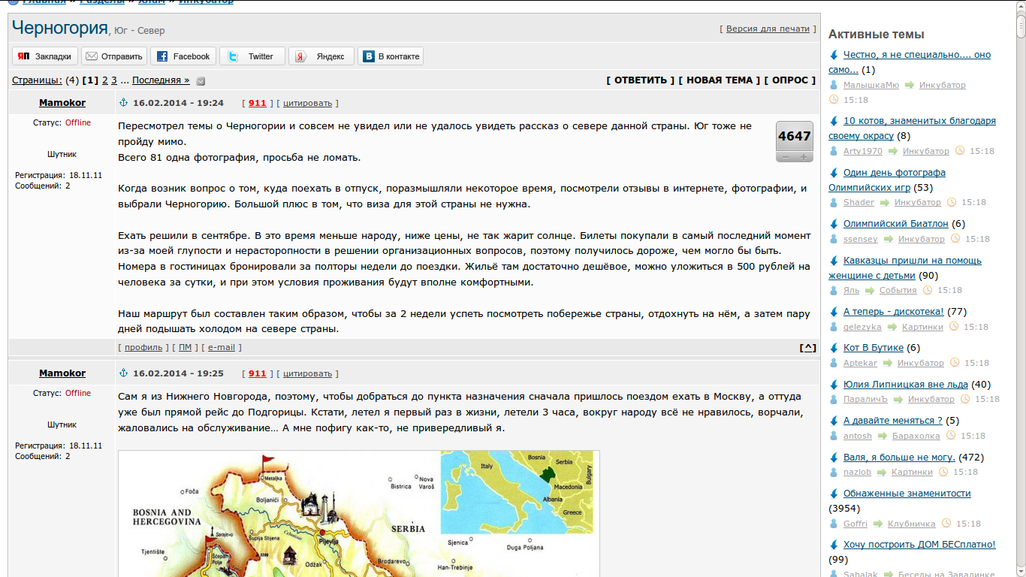Click anchor icon of 19:25 post

124,373
